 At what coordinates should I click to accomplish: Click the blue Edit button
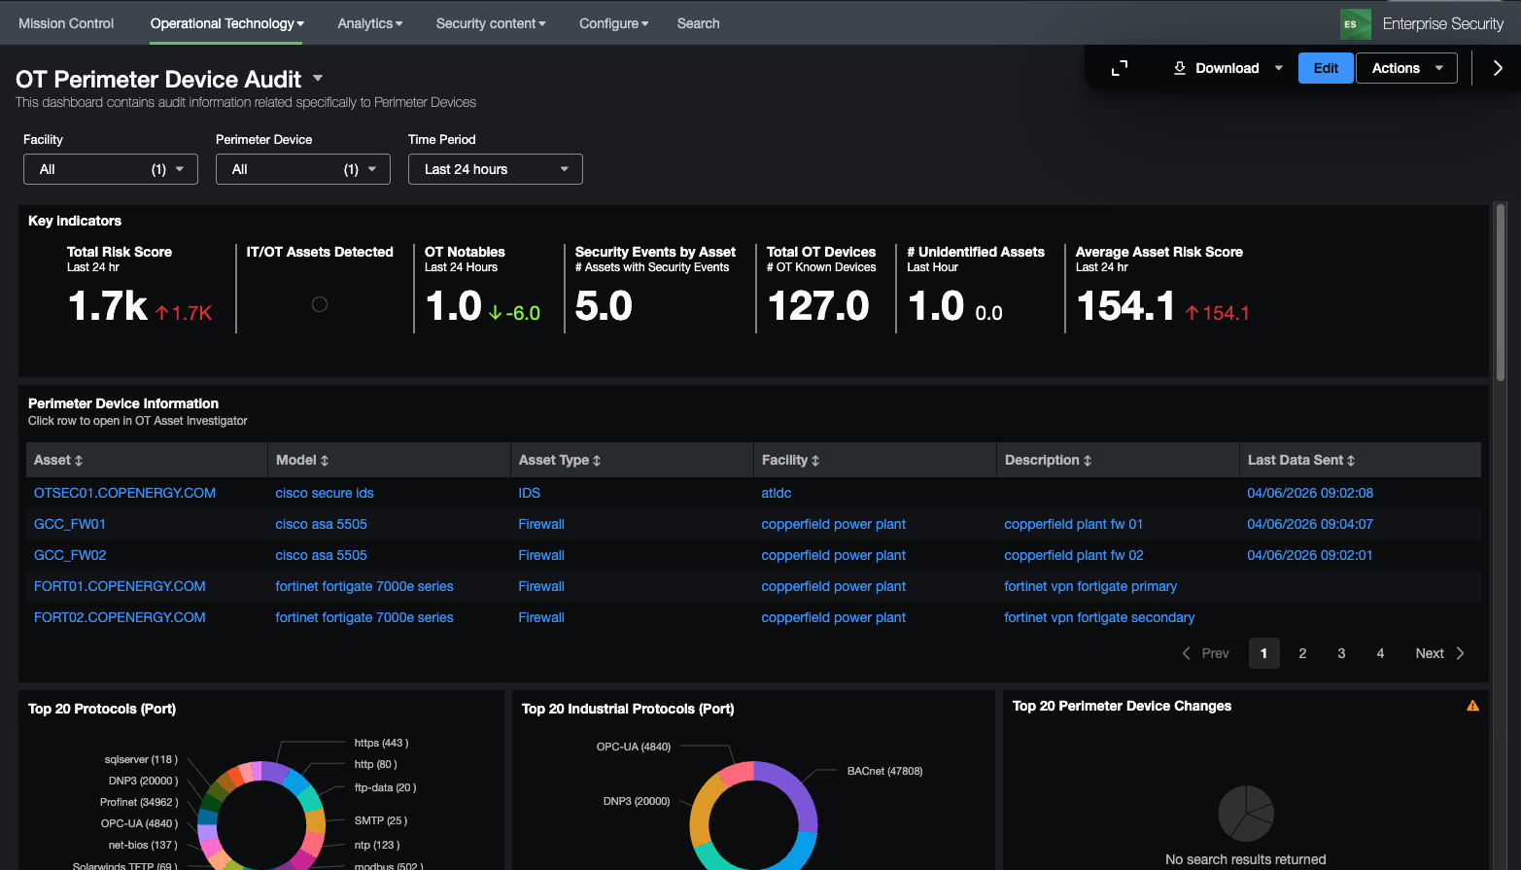point(1326,68)
